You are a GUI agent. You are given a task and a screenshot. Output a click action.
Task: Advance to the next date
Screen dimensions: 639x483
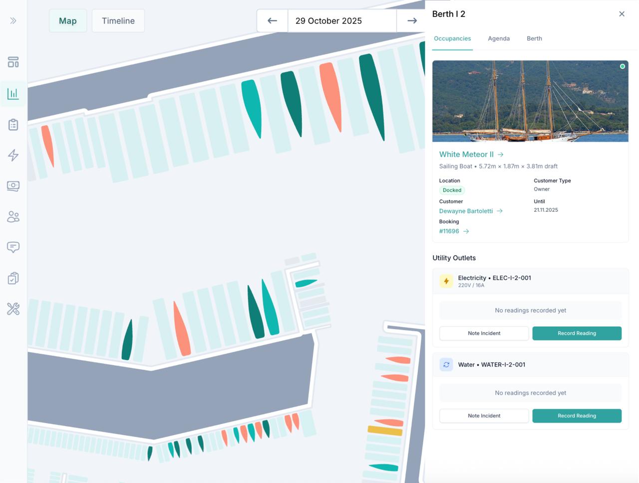pos(412,20)
